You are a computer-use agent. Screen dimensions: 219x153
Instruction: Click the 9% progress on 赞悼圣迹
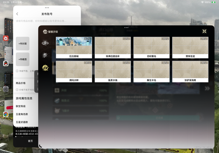[x=204, y=39]
